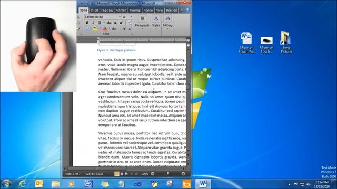Select Draft view in status bar
The height and width of the screenshot is (189, 337).
(136, 174)
